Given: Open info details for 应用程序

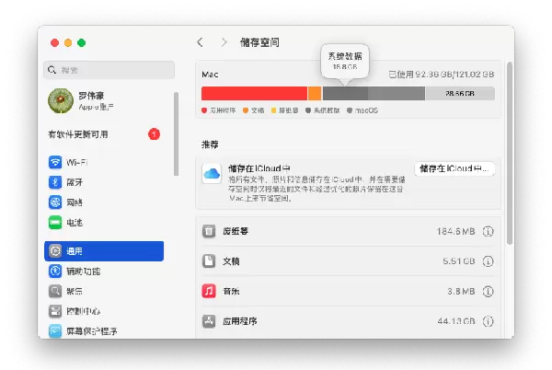Looking at the screenshot, I should click(488, 321).
